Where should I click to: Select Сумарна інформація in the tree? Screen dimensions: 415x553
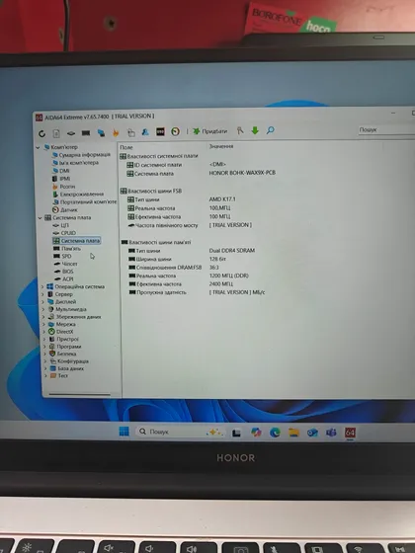81,155
